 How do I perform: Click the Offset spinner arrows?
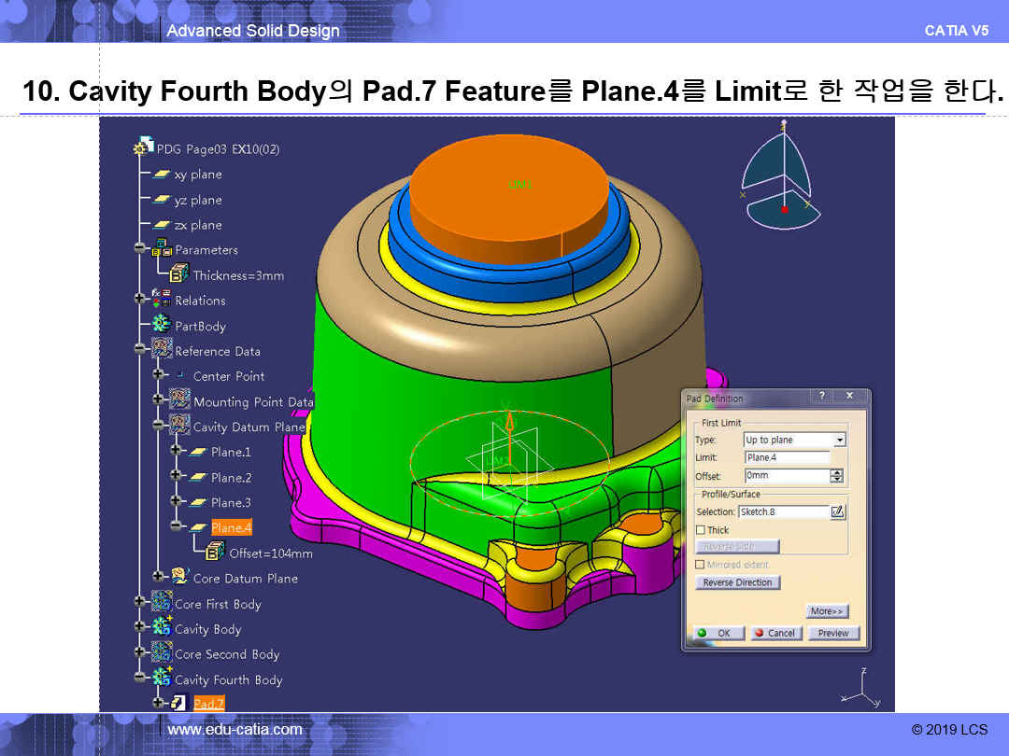click(837, 476)
